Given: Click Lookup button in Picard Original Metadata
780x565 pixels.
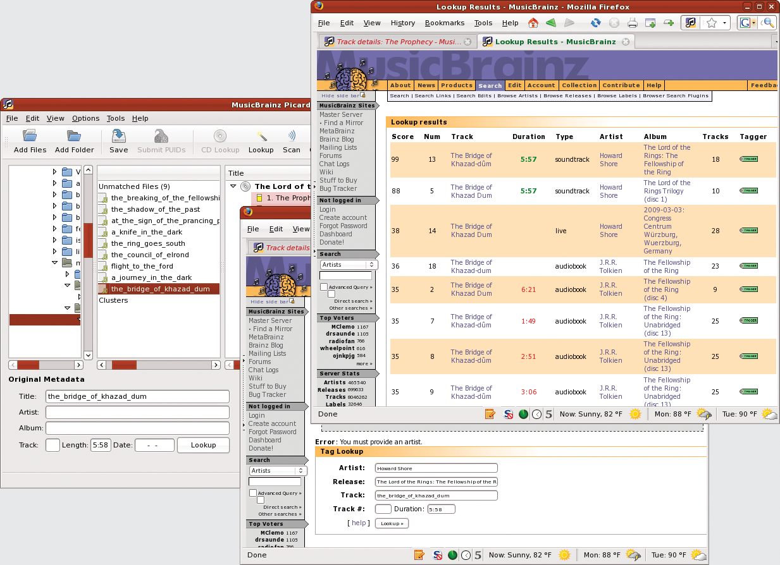Looking at the screenshot, I should pyautogui.click(x=203, y=445).
